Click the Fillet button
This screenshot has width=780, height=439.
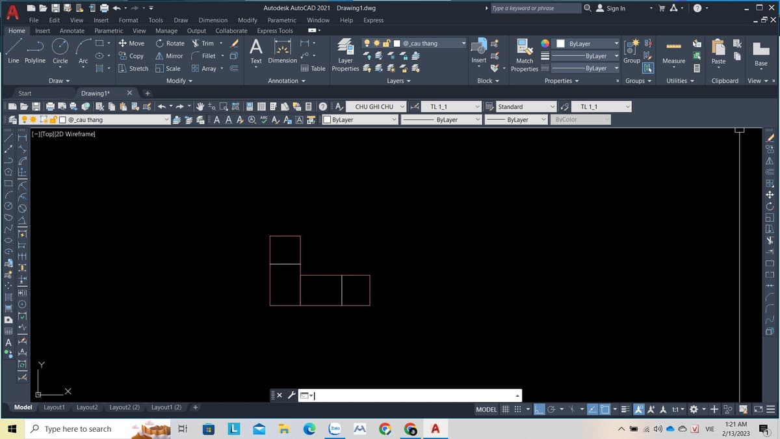[203, 56]
